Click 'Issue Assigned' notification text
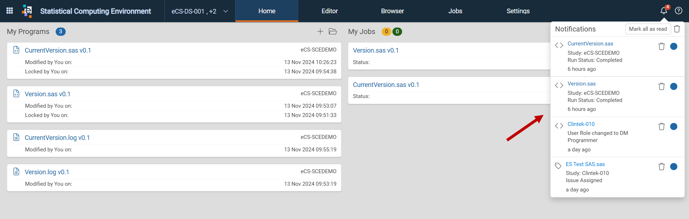689x219 pixels. point(584,180)
